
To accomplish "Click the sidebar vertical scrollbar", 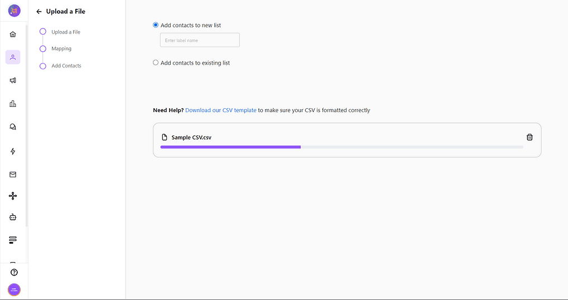I will click(27, 126).
